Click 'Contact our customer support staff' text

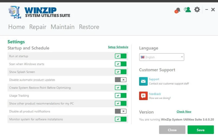click(x=169, y=84)
